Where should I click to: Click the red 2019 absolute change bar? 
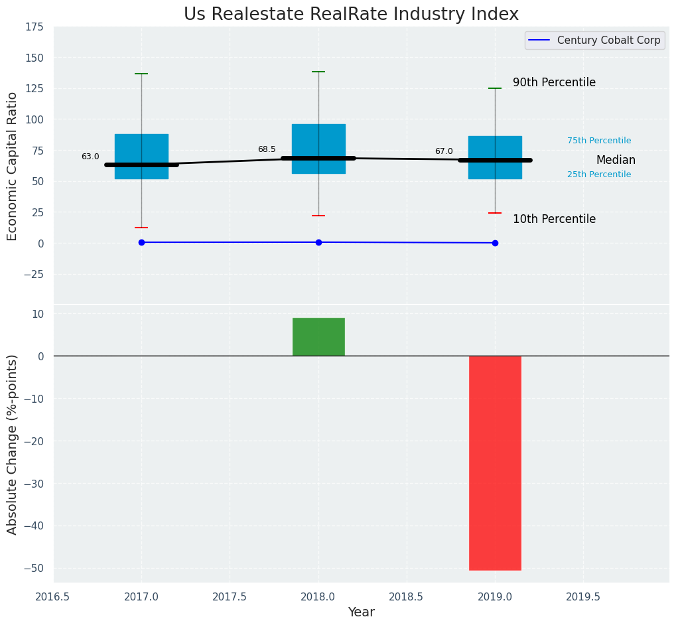coord(495,462)
